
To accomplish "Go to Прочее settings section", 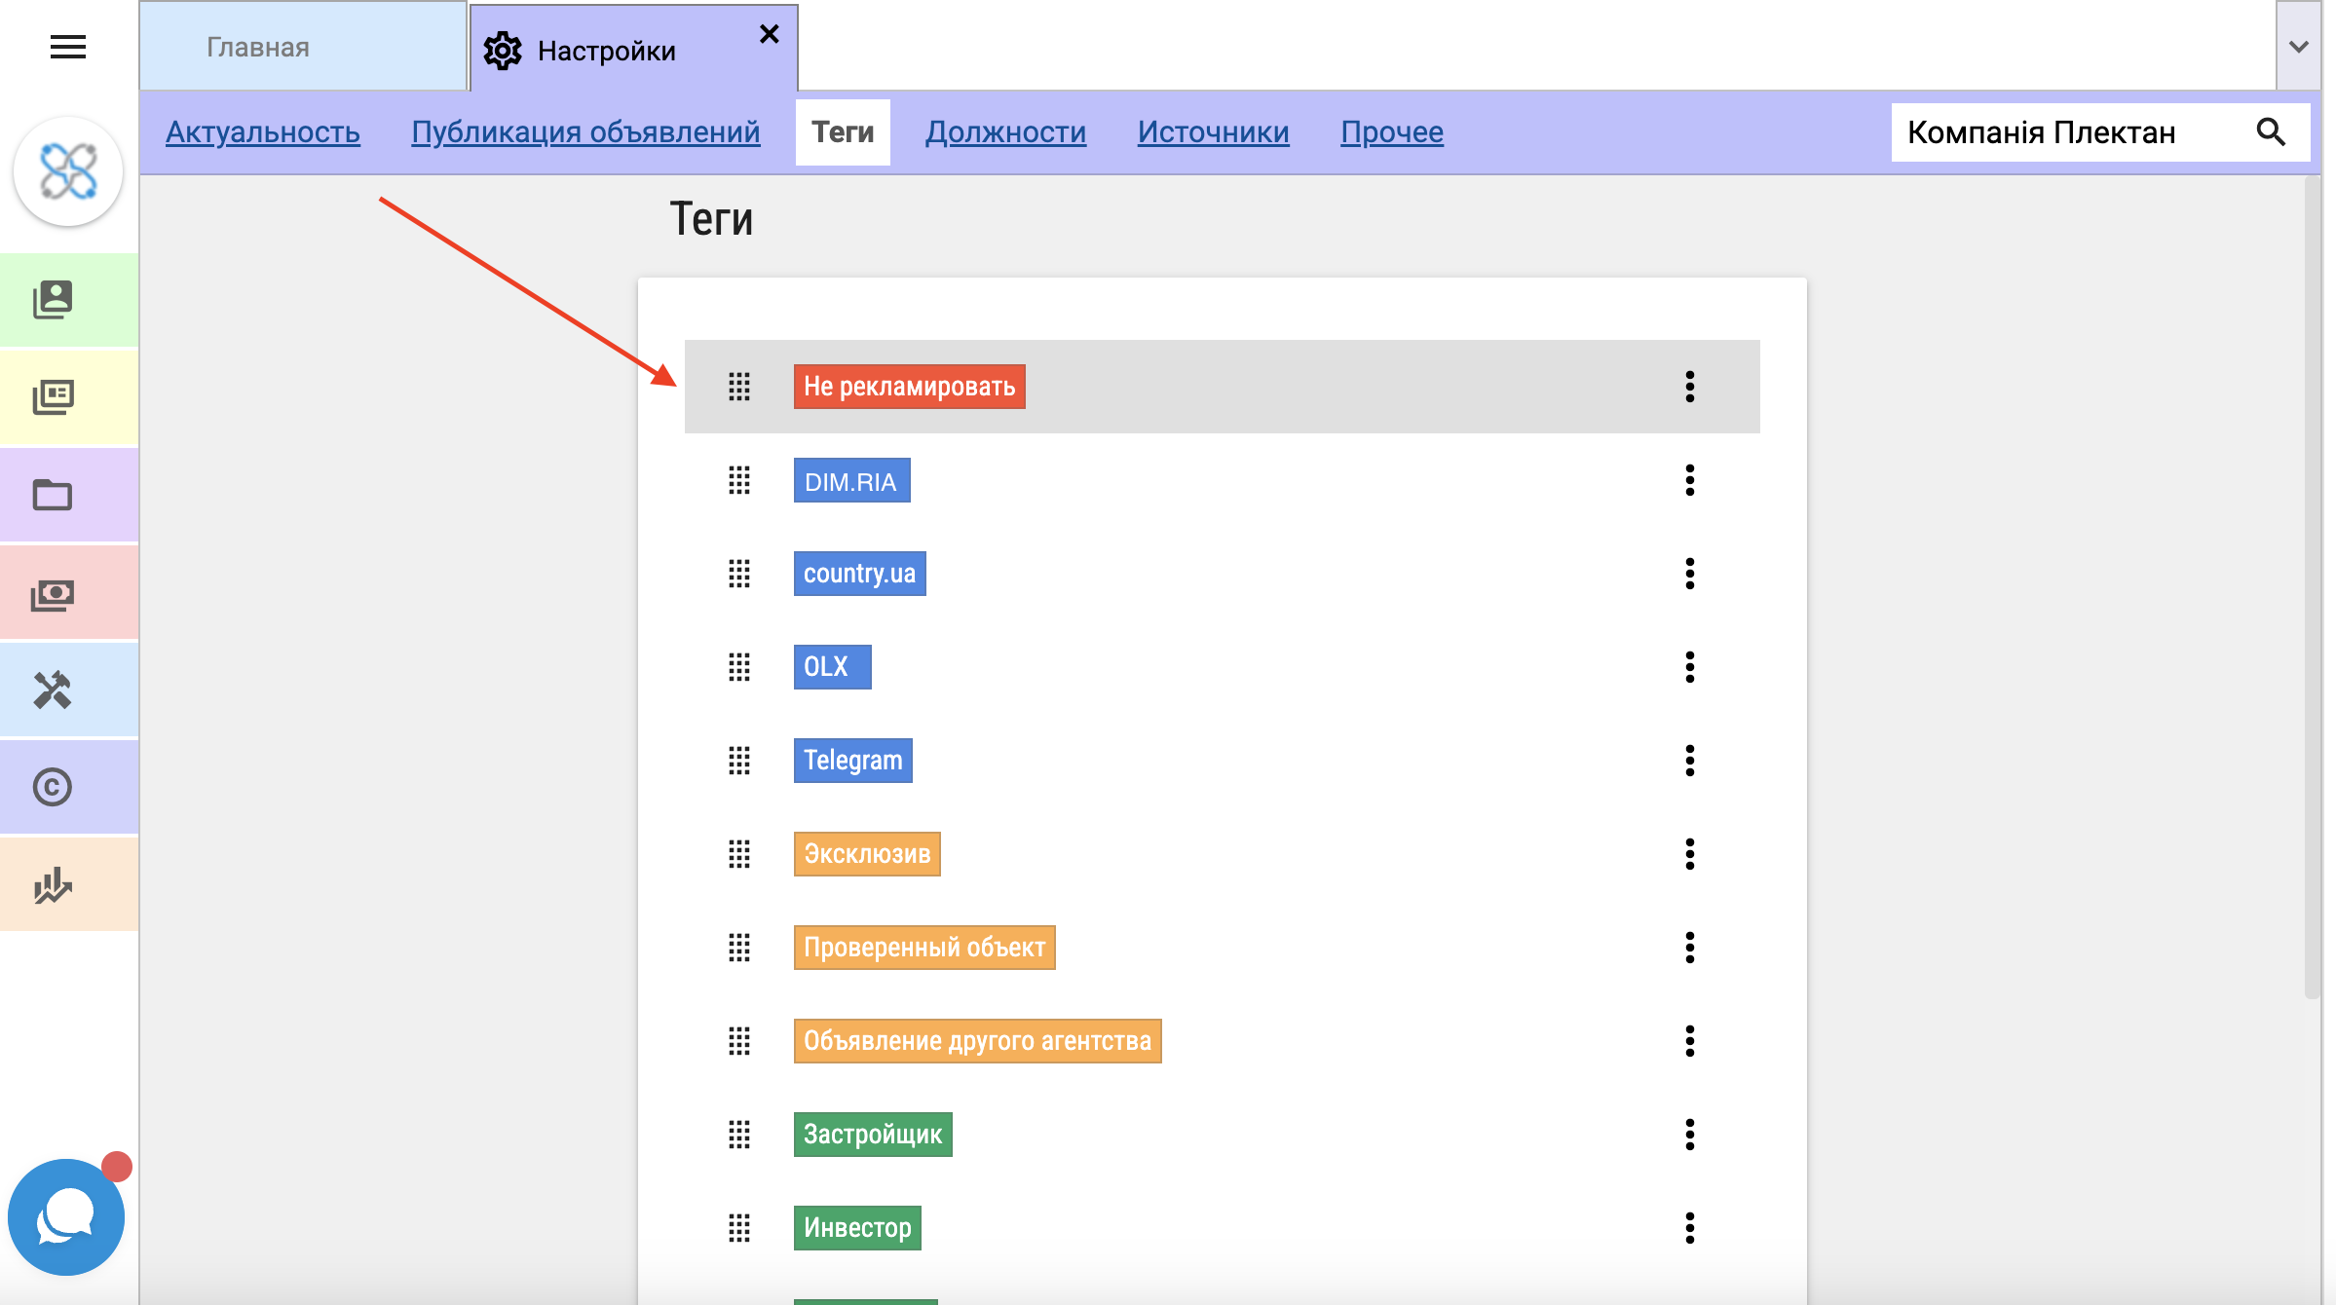I will click(x=1392, y=132).
